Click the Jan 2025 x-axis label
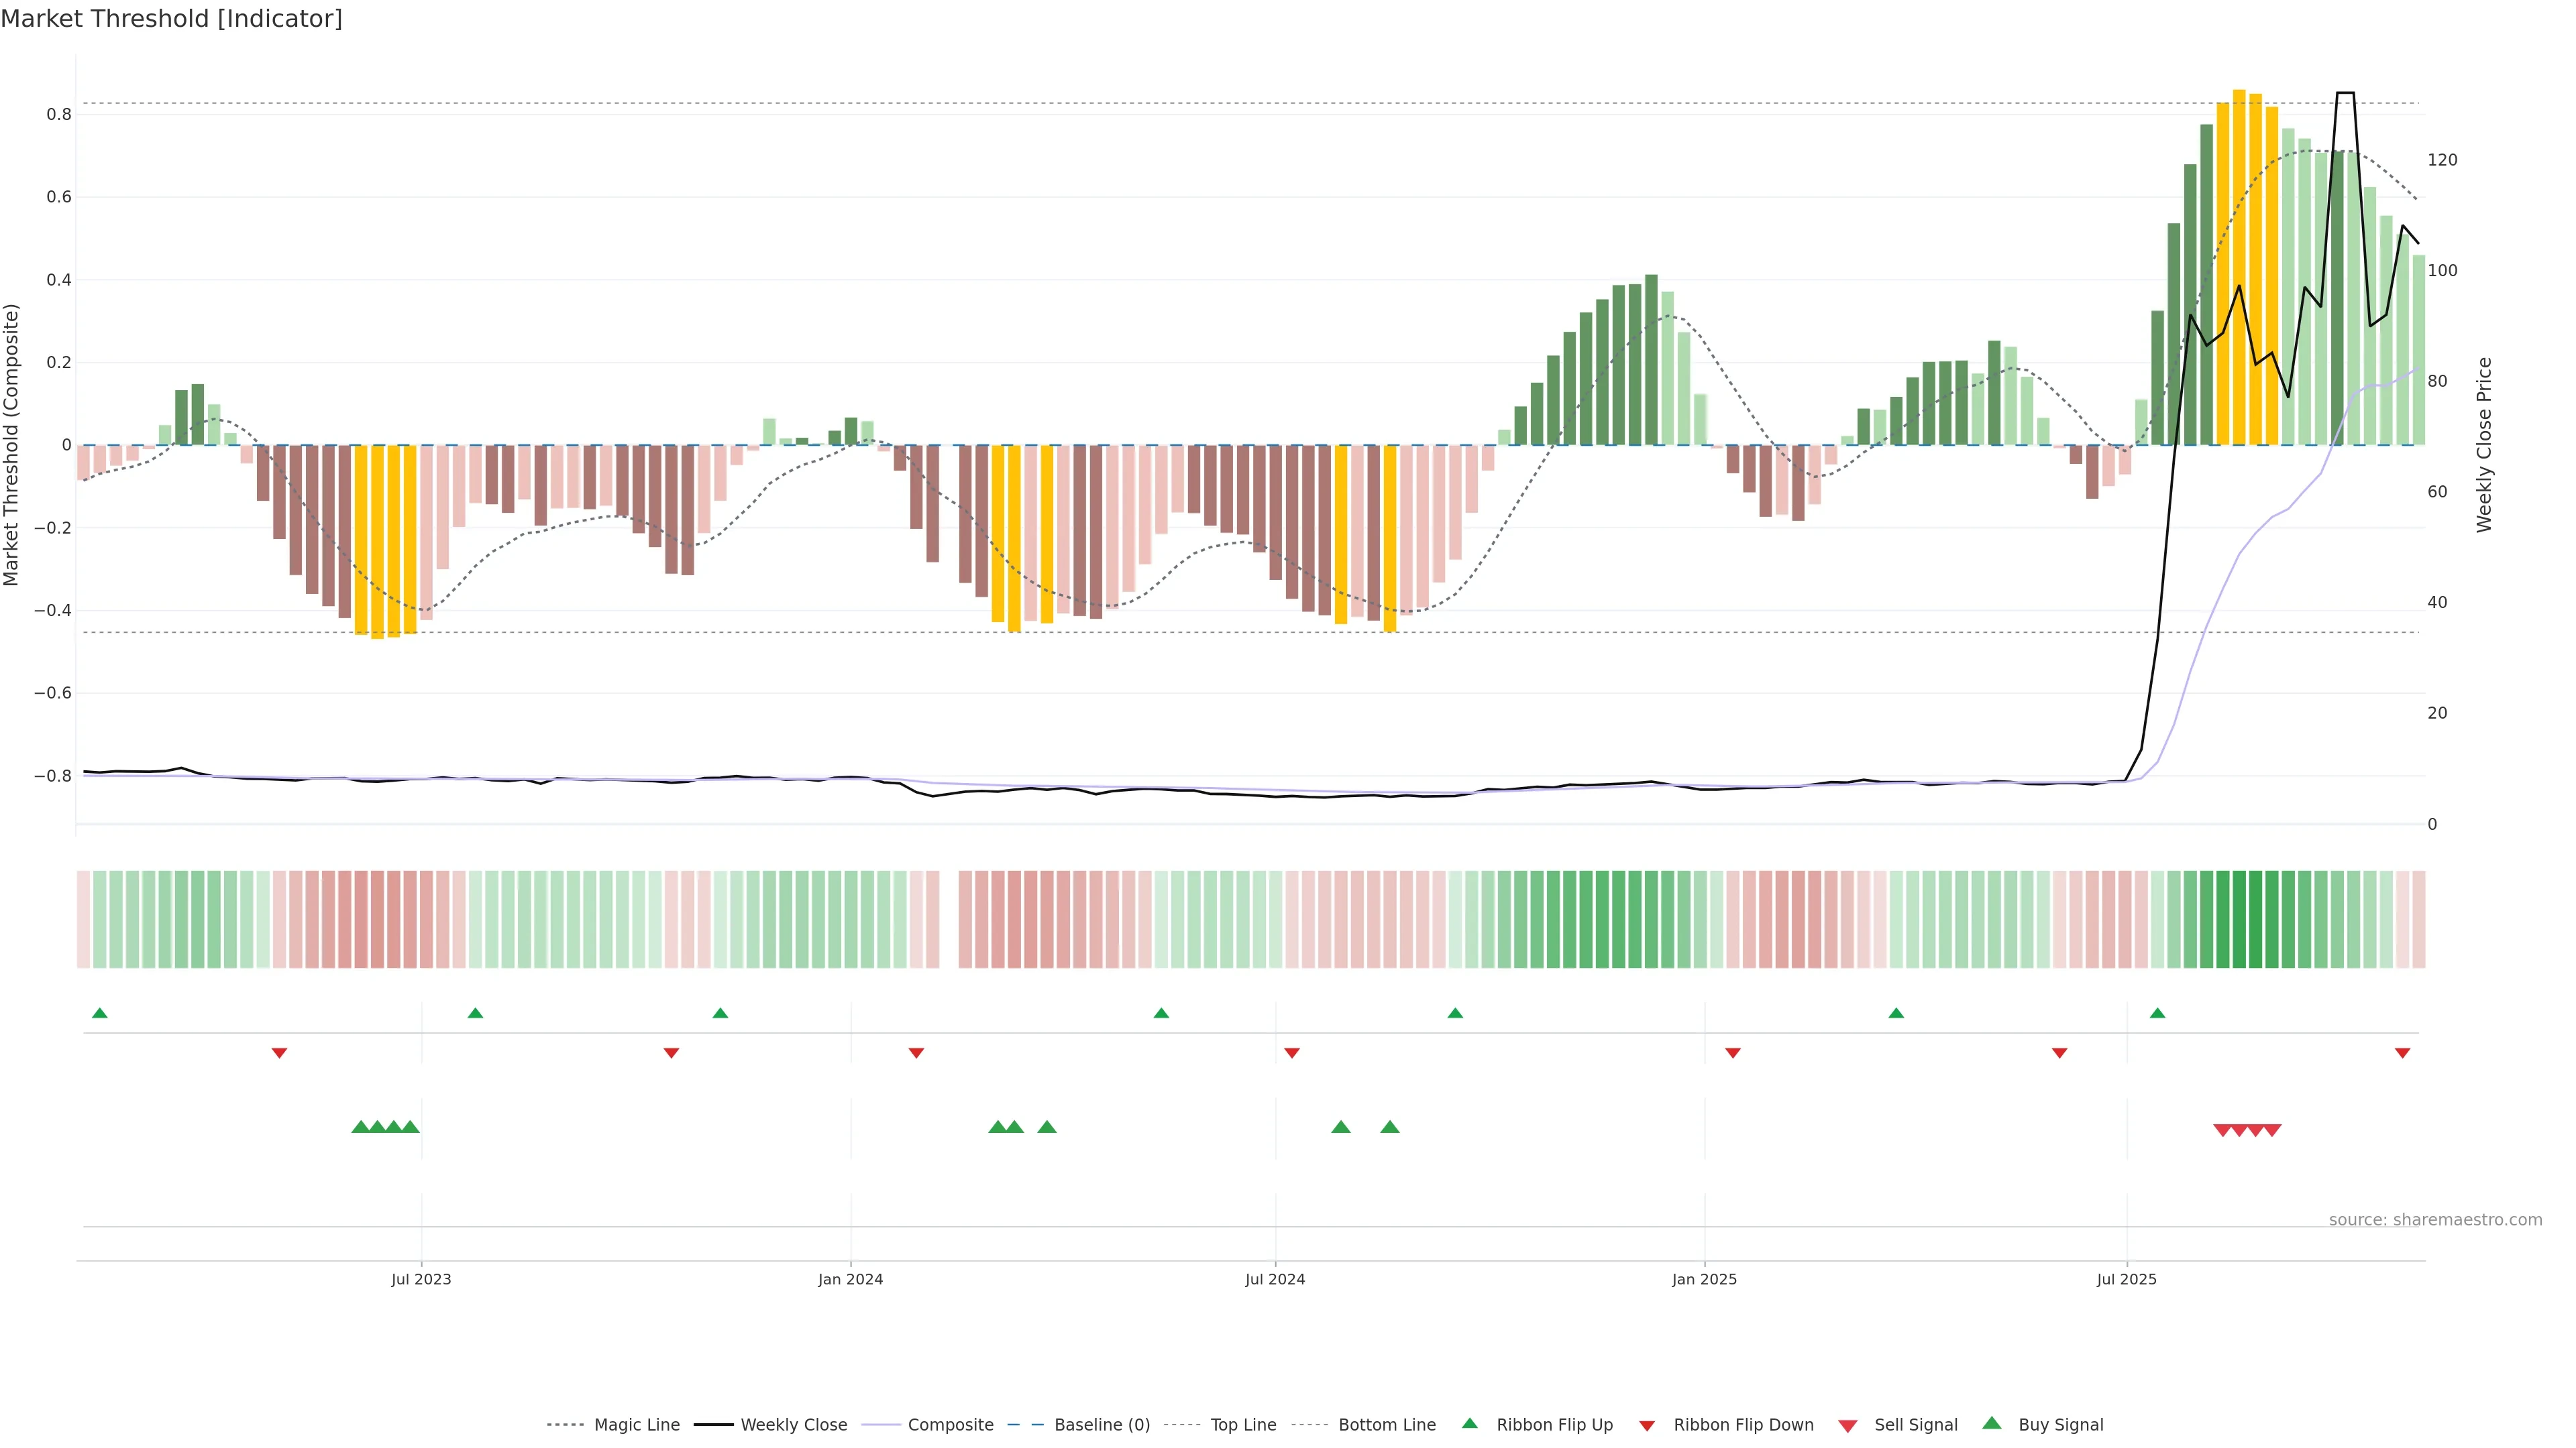The width and height of the screenshot is (2576, 1448). [x=1704, y=1279]
